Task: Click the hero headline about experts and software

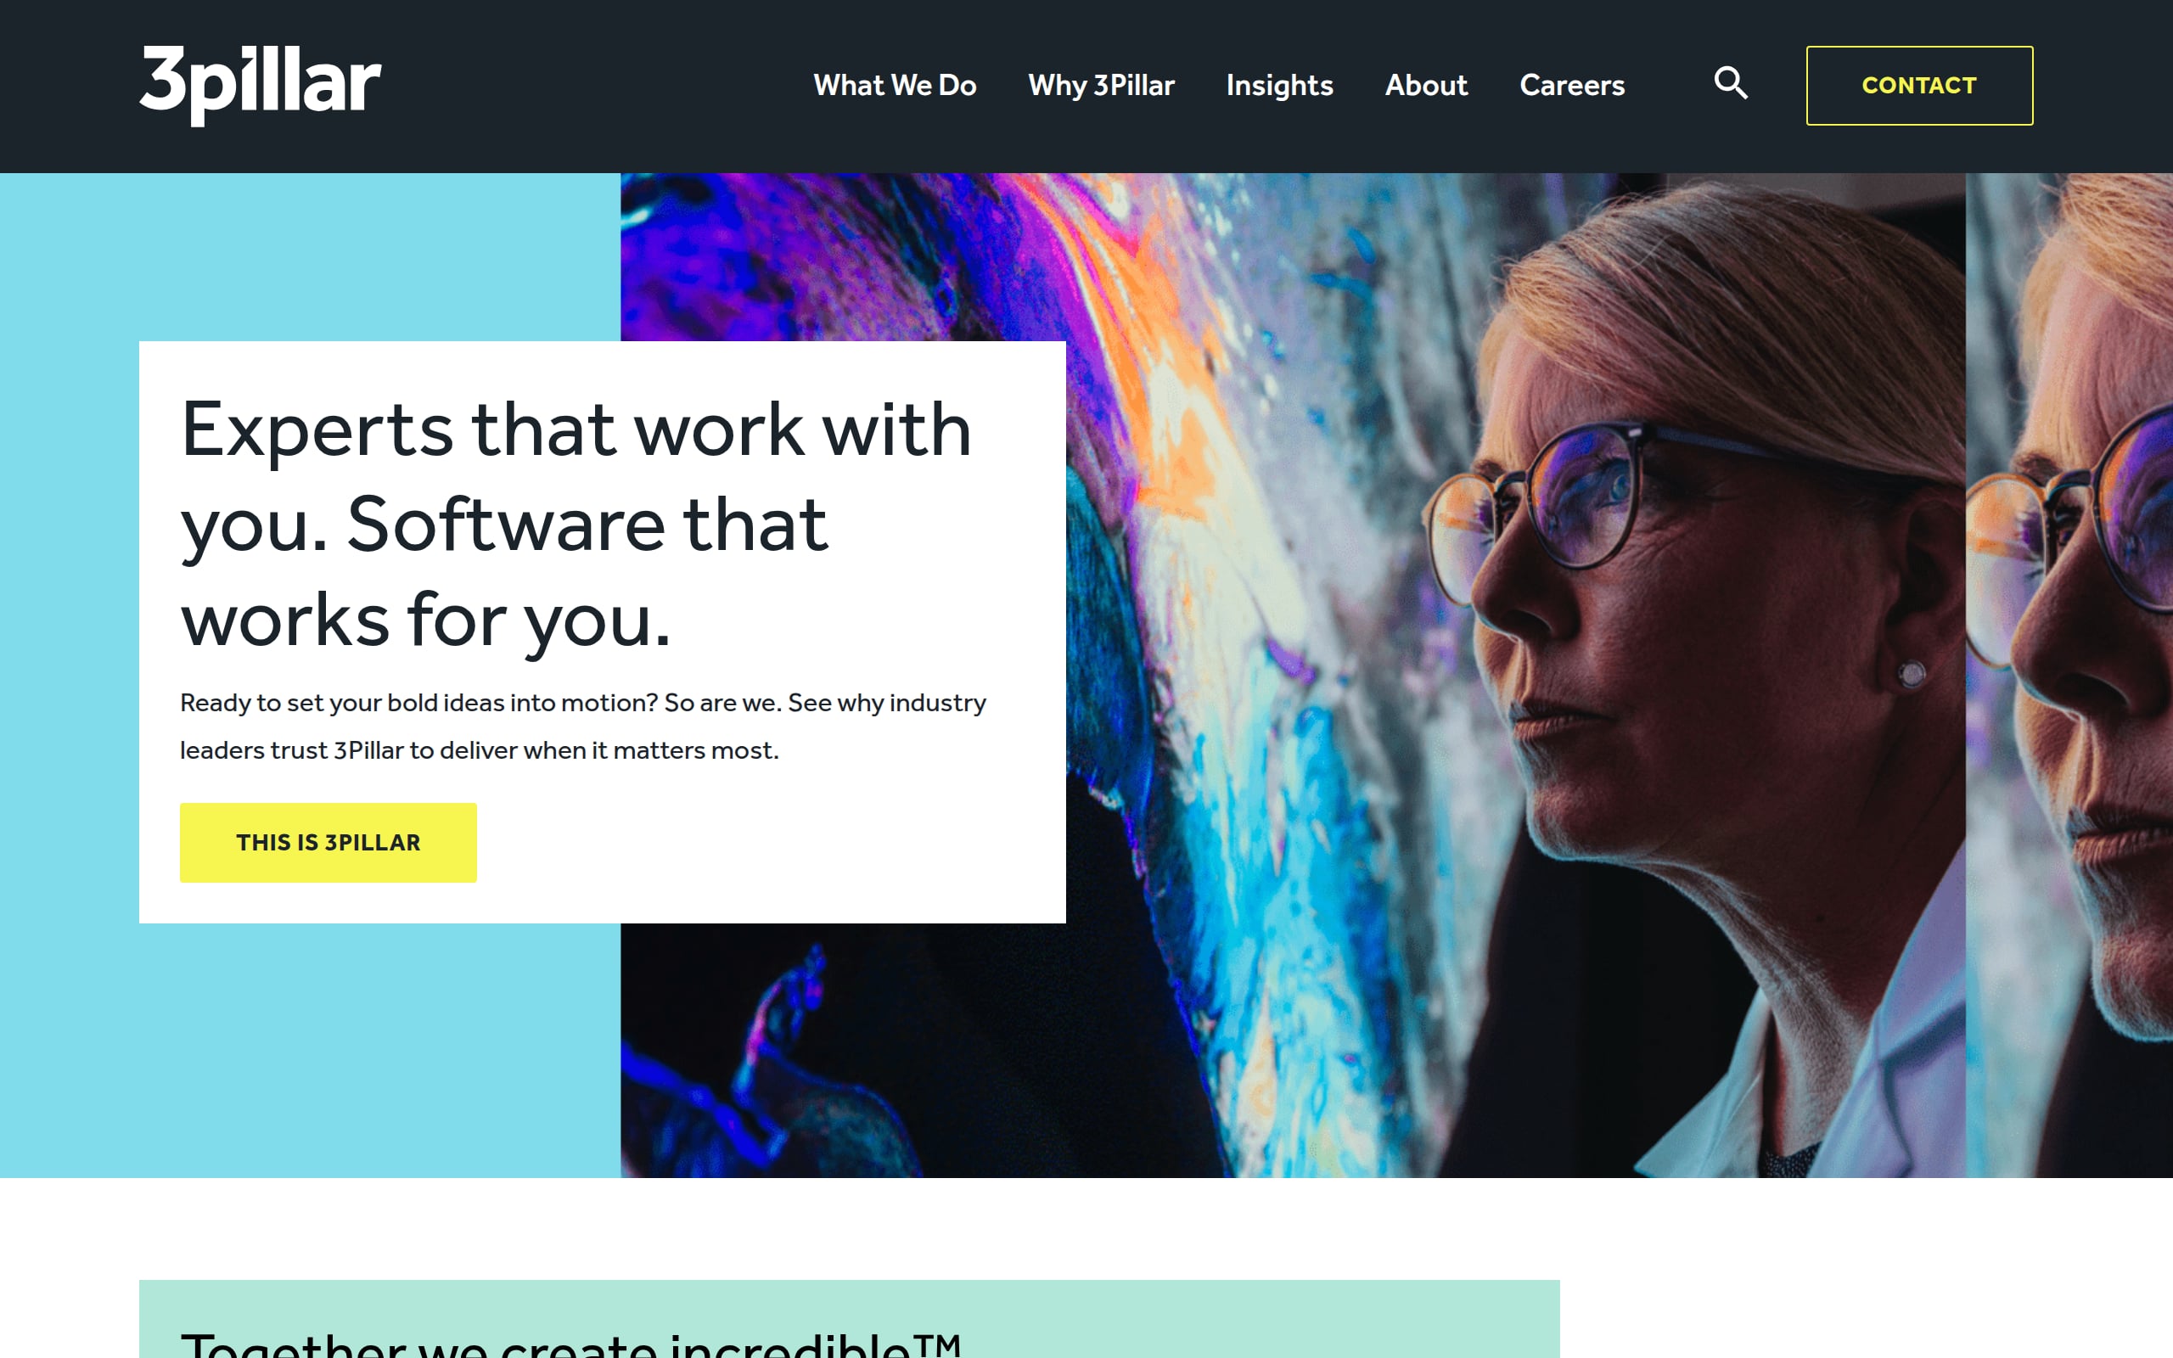Action: click(x=576, y=525)
